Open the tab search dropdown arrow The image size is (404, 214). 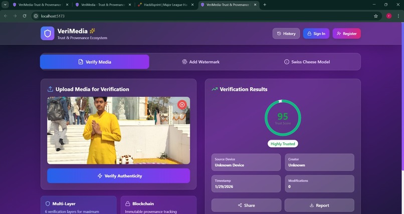click(5, 5)
